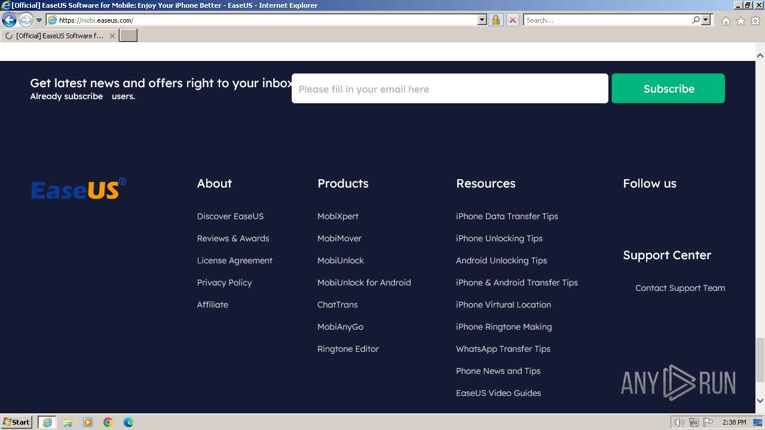The width and height of the screenshot is (765, 430).
Task: Stop loading the page with X button
Action: 513,20
